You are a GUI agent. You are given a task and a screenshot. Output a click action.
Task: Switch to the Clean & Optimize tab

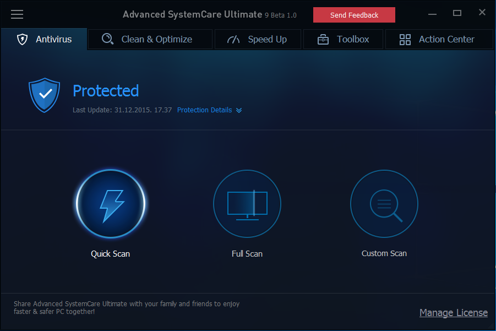pyautogui.click(x=150, y=39)
